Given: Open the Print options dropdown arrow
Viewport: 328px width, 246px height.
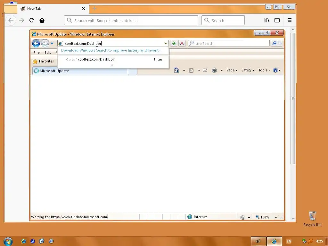Looking at the screenshot, I should tap(222, 70).
